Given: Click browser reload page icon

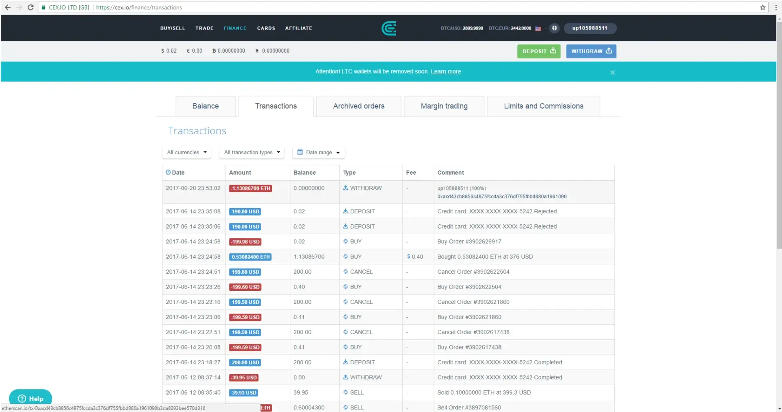Looking at the screenshot, I should (x=30, y=7).
